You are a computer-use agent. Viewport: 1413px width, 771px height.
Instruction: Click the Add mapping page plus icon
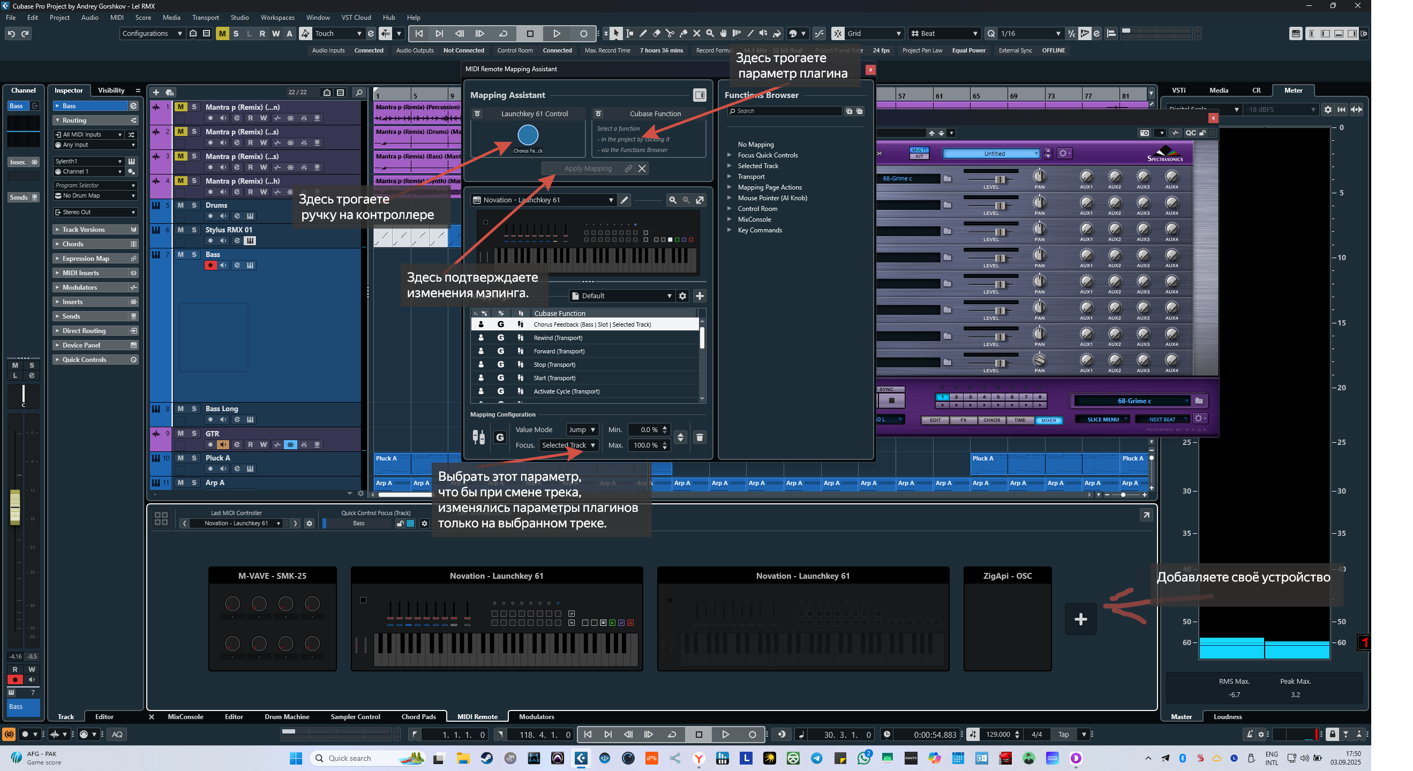pyautogui.click(x=700, y=296)
